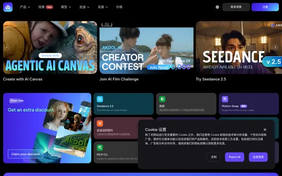Open the Agentic AI Canvas banner

(50, 48)
